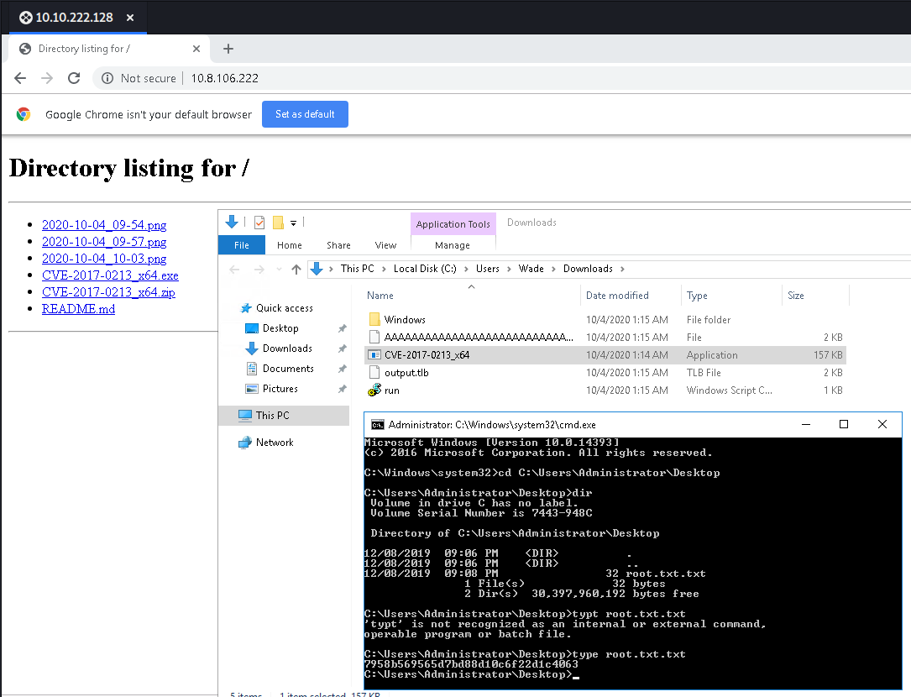The width and height of the screenshot is (911, 697).
Task: Open the README.md link
Action: (78, 309)
